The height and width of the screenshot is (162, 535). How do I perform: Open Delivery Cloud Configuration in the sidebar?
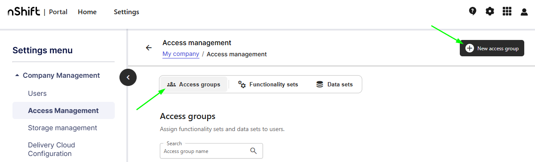pyautogui.click(x=52, y=149)
